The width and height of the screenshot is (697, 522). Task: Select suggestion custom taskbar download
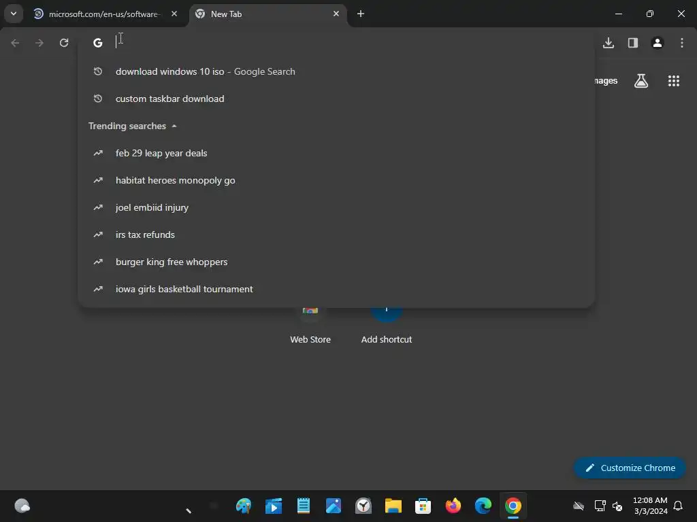(x=336, y=99)
